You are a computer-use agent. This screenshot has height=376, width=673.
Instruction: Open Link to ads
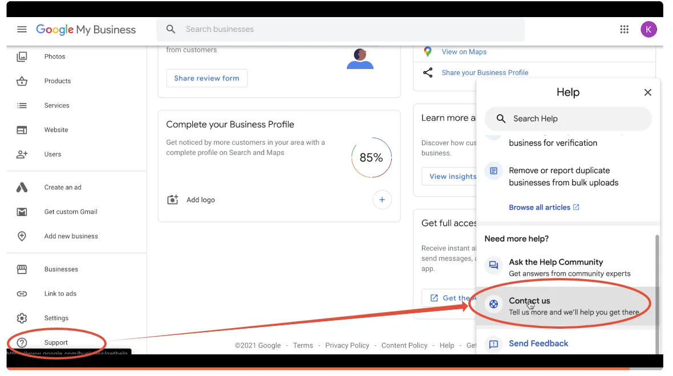[x=60, y=294]
